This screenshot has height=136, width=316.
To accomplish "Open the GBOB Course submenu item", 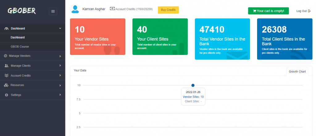I will coord(33,47).
